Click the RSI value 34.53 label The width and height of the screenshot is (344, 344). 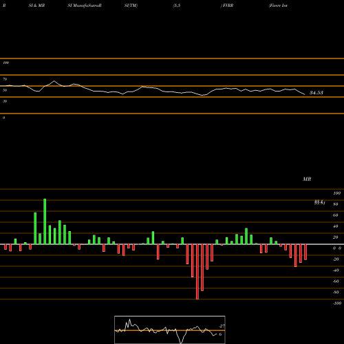pos(316,93)
